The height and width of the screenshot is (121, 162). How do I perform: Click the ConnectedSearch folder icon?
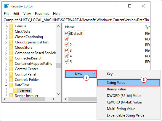pos(11,58)
